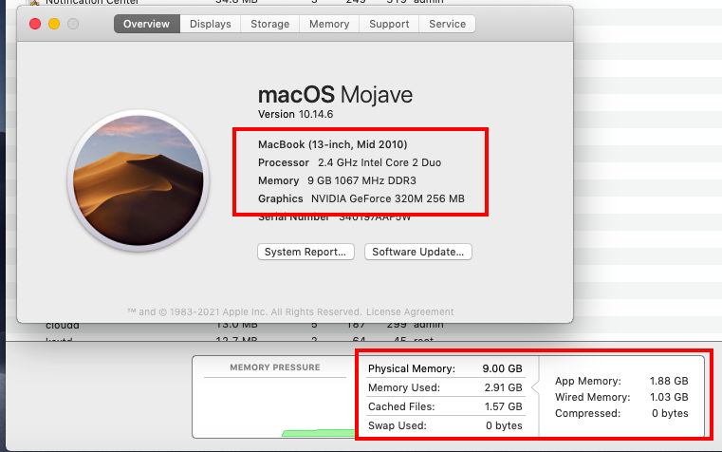Click the Memory Used value
Viewport: 722px width, 452px height.
coord(503,387)
